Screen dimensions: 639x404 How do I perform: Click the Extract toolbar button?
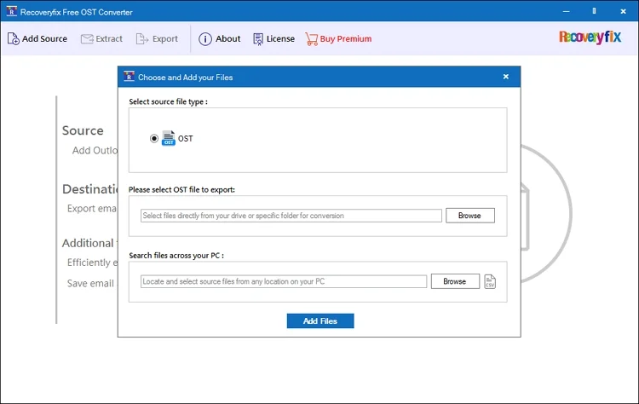tap(101, 38)
